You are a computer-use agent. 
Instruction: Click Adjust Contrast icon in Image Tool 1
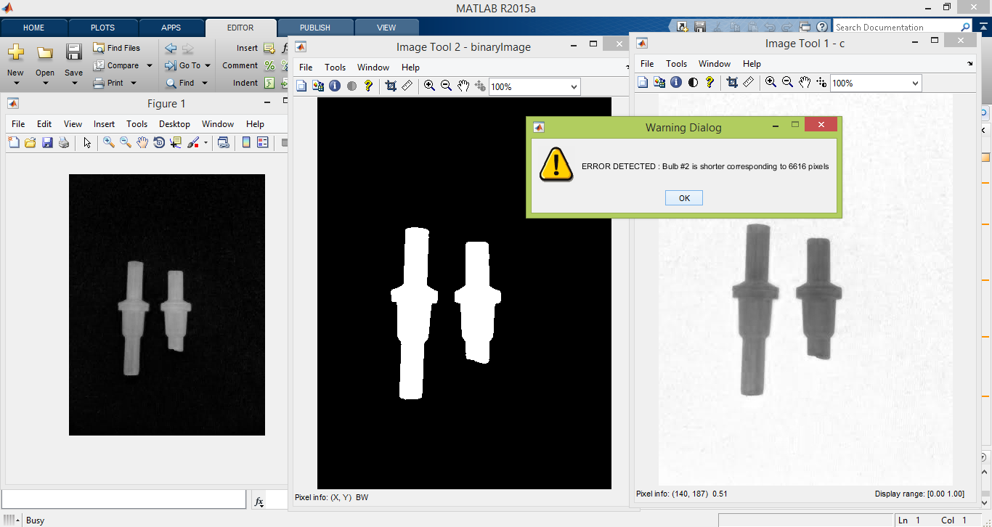tap(693, 83)
